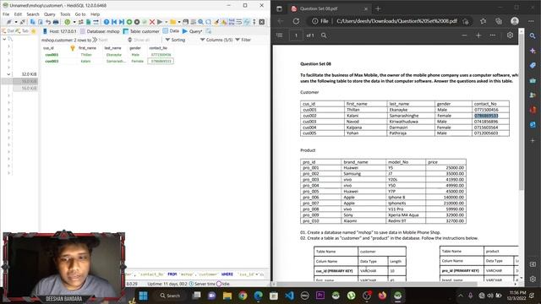Click the yellow folder load SQL icon

(x=172, y=22)
